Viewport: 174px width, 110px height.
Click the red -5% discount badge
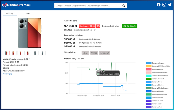[98, 26]
